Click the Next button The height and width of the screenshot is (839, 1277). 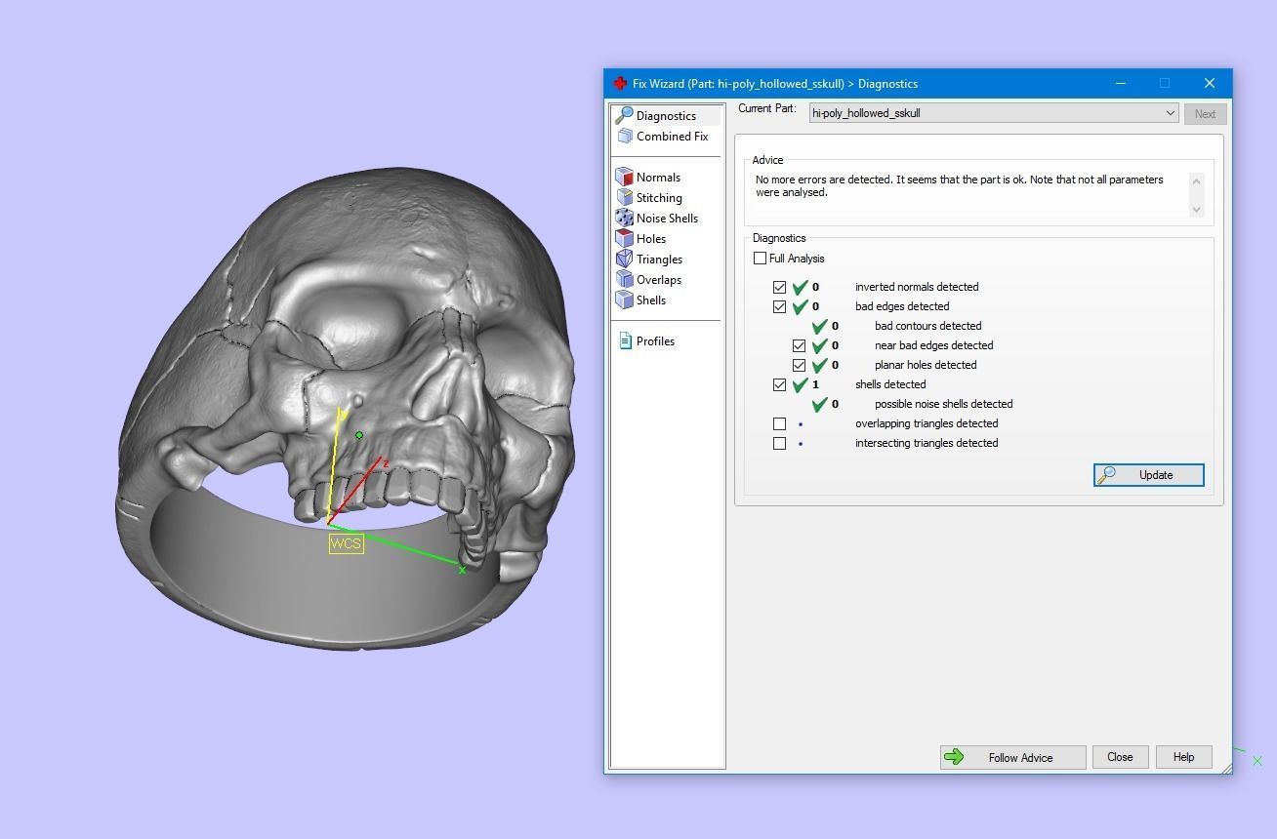click(1205, 114)
